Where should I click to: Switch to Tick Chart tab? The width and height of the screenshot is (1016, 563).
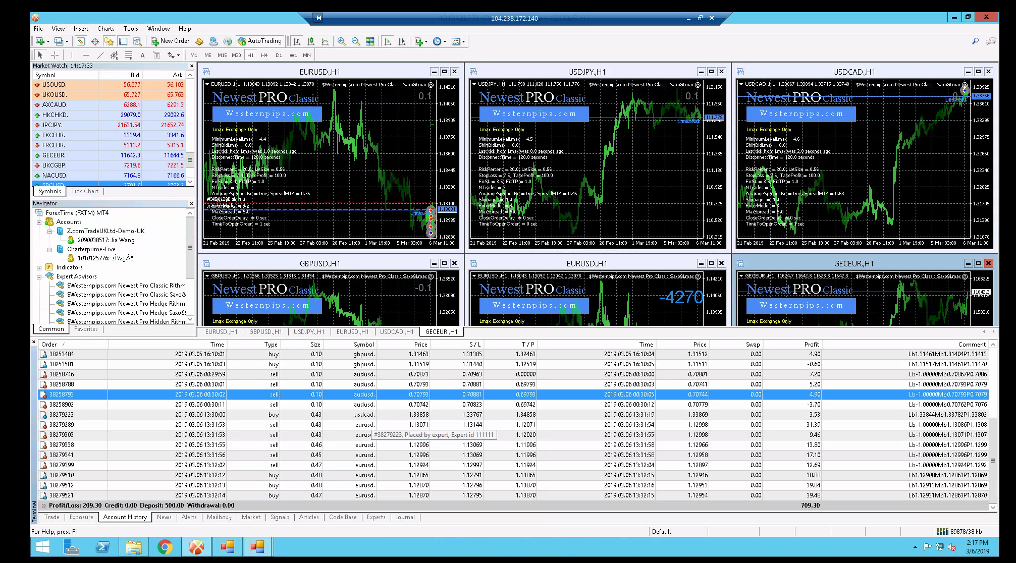85,191
